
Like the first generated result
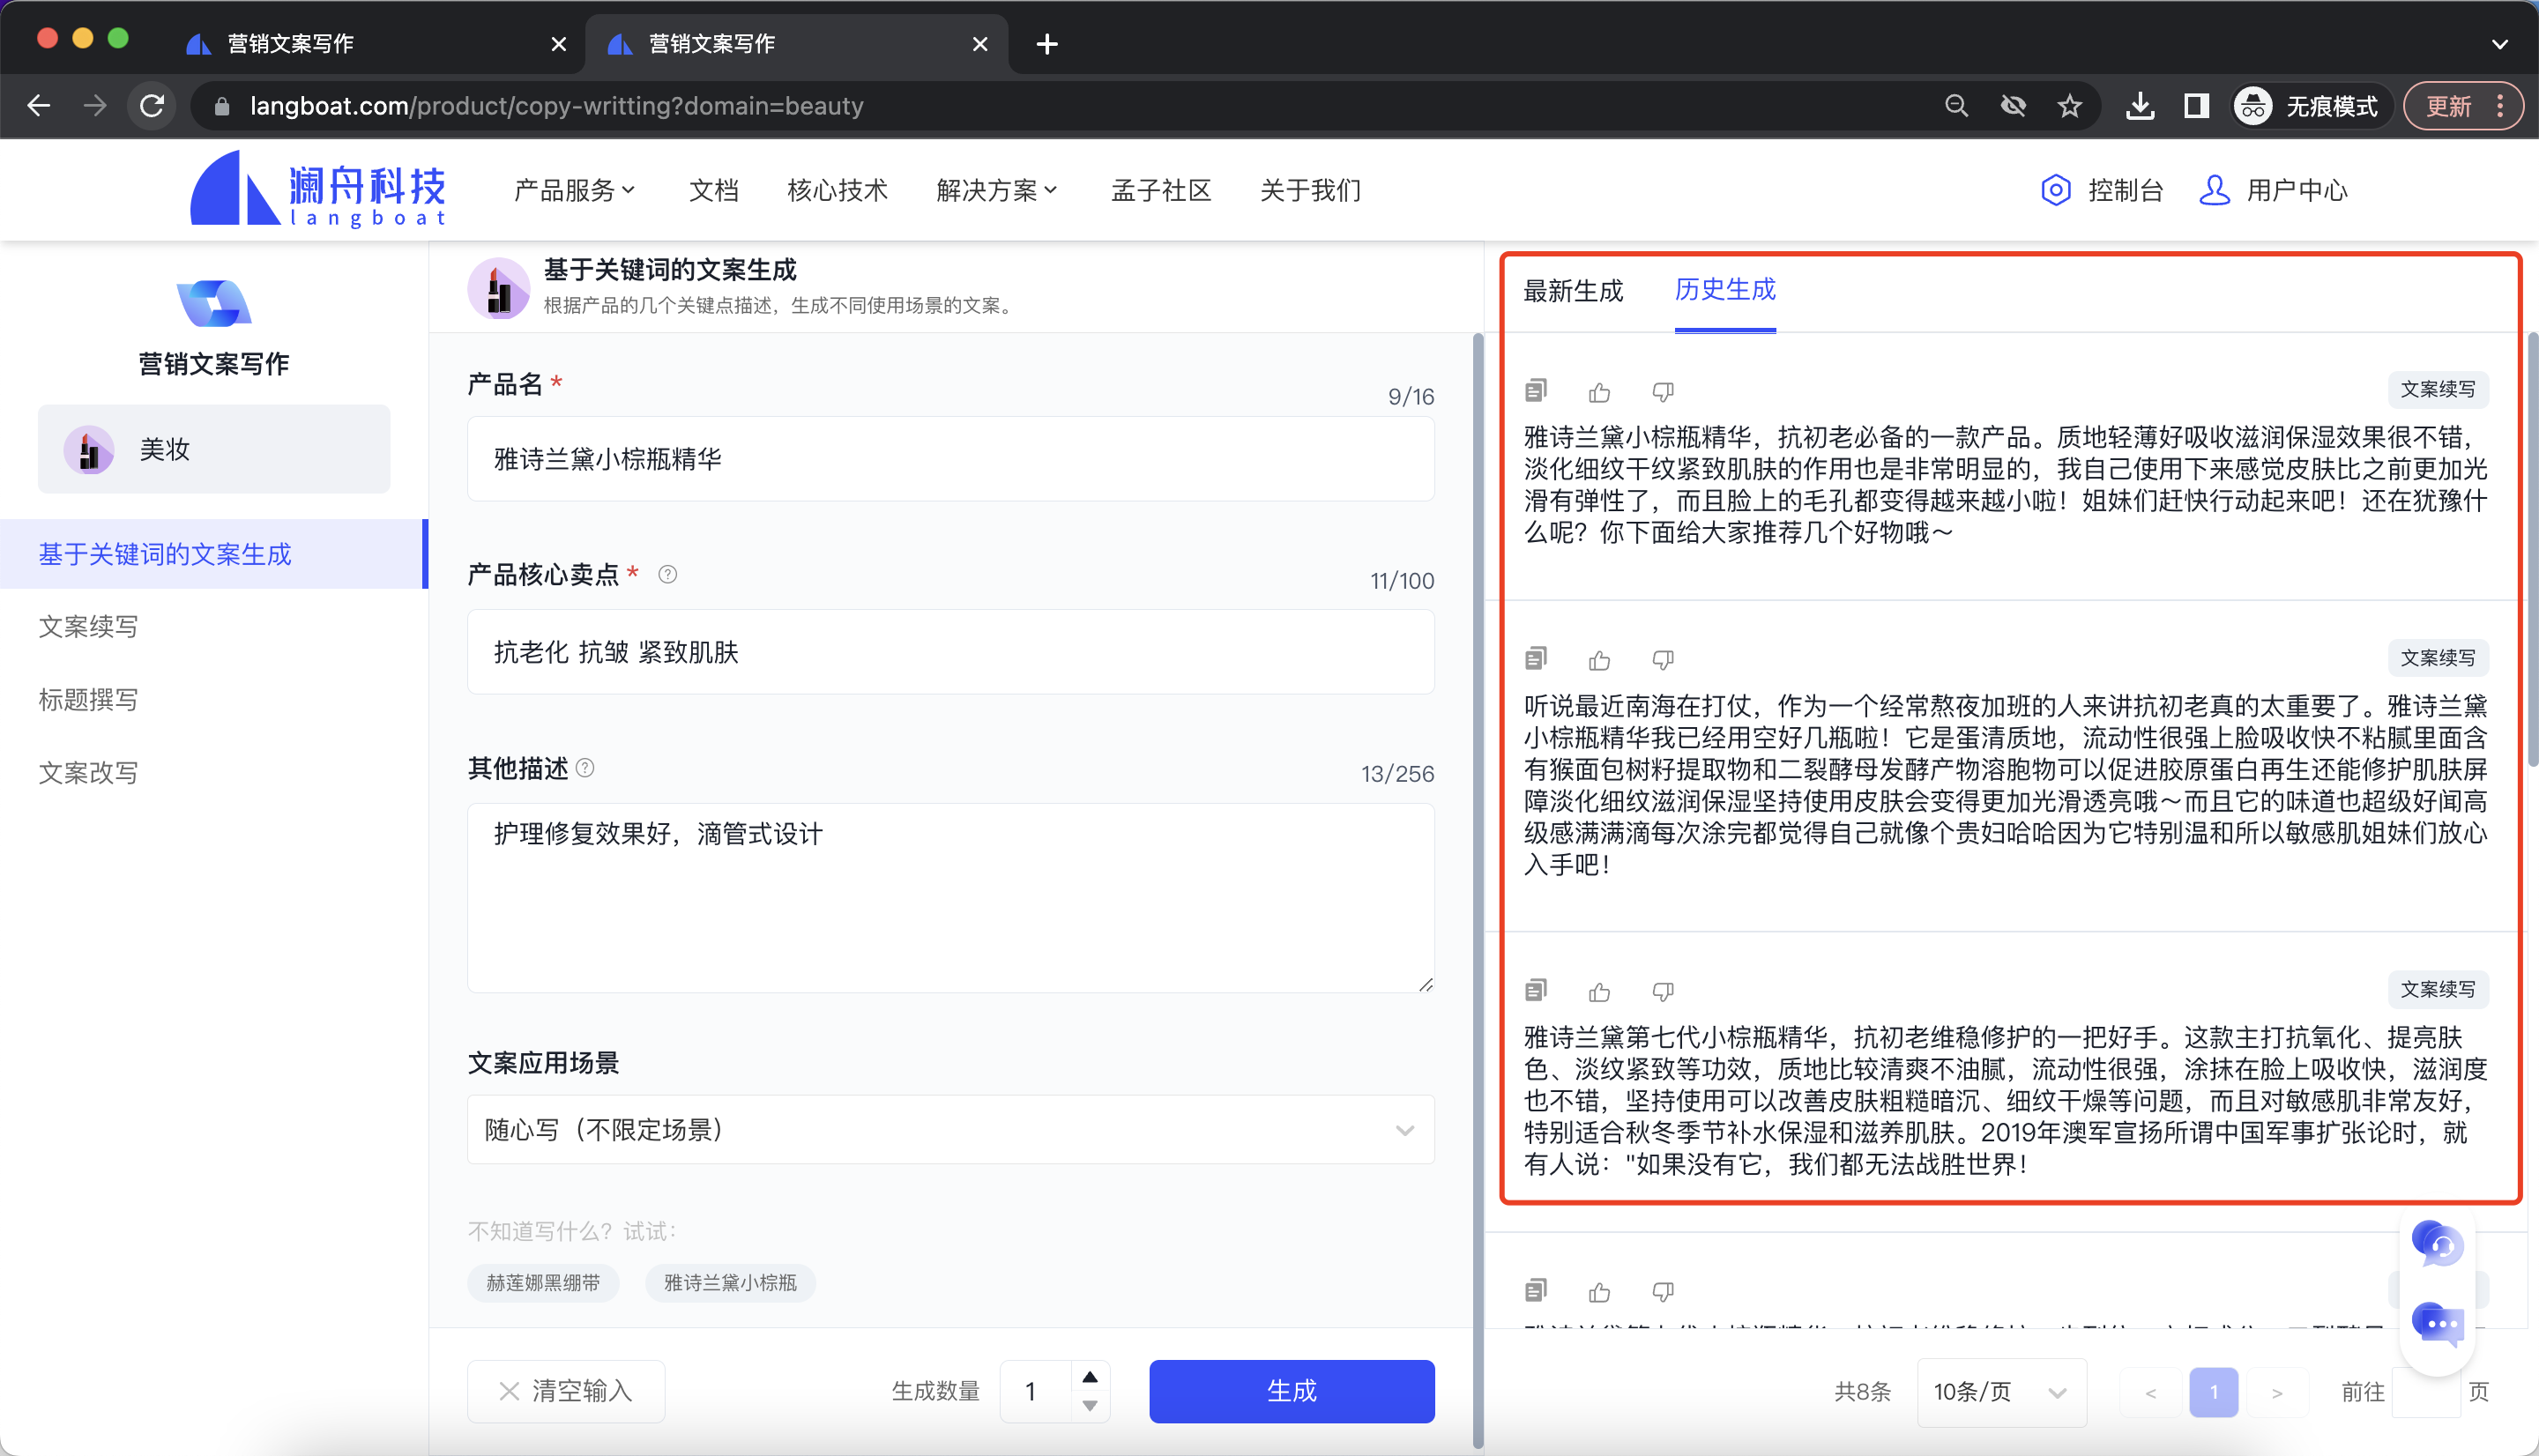pos(1599,392)
